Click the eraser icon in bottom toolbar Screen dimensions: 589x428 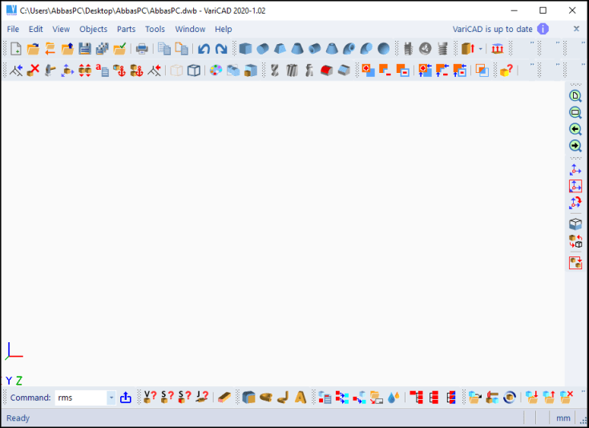tap(224, 398)
